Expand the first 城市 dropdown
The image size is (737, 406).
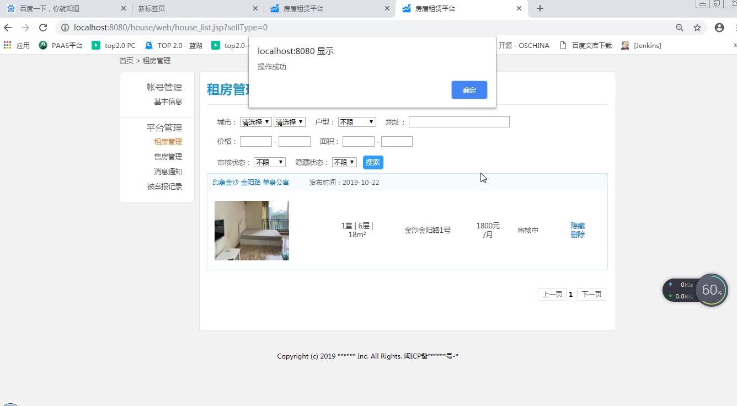tap(255, 122)
